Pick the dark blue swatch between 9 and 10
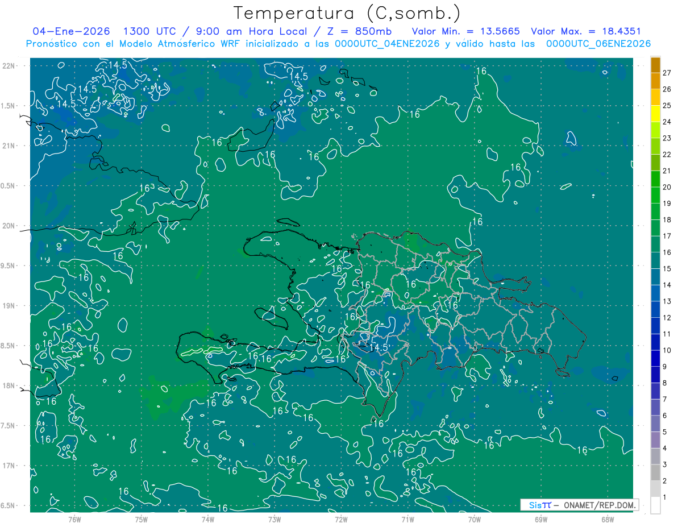The height and width of the screenshot is (527, 682). click(655, 359)
